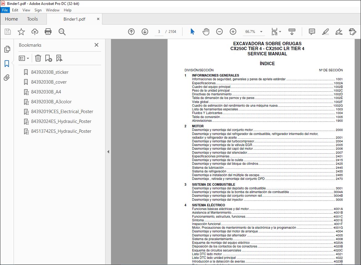This screenshot has width=361, height=265.
Task: Open bookmark 84392019CES_Electrical_Poster
Action: pos(62,112)
